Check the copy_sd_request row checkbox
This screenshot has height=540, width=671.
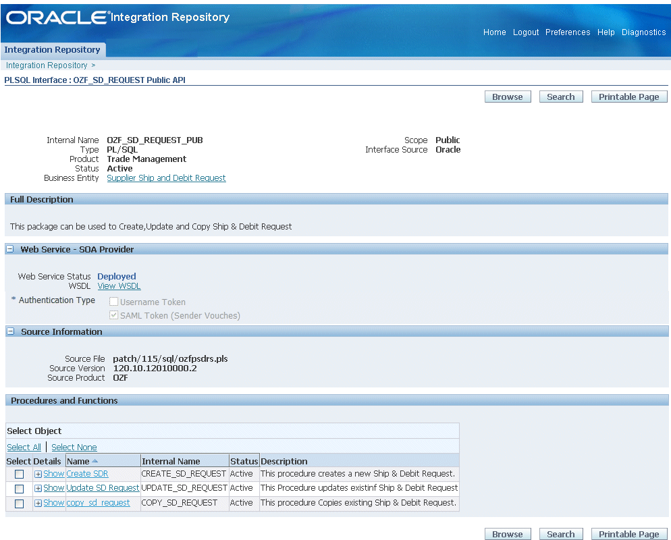[20, 504]
